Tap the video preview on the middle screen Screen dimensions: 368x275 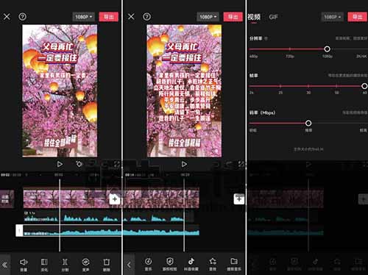click(184, 90)
